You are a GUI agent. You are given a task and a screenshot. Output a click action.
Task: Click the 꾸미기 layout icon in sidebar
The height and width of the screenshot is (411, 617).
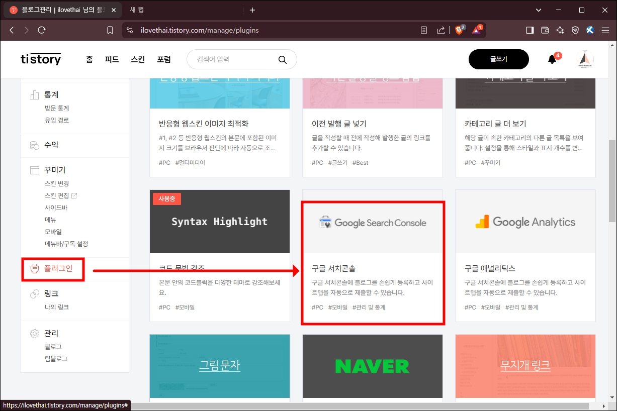35,170
